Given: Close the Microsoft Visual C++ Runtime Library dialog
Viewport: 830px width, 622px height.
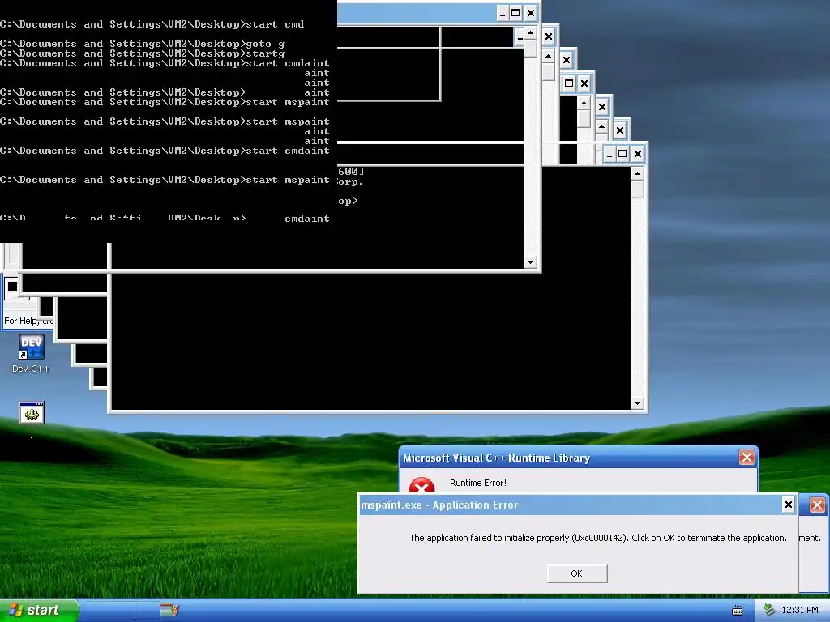Looking at the screenshot, I should pyautogui.click(x=747, y=457).
